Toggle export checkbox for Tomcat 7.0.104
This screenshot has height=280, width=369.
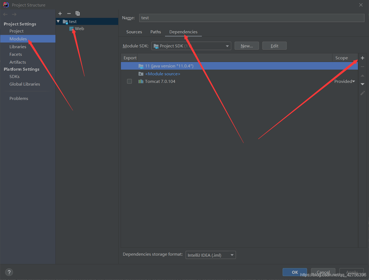tap(130, 82)
